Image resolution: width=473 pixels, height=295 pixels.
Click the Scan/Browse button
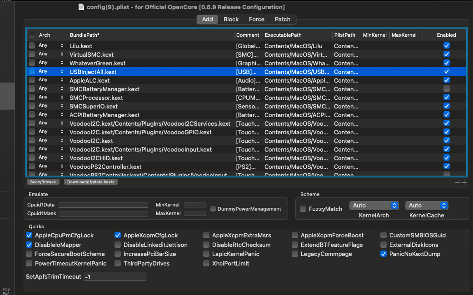click(42, 182)
